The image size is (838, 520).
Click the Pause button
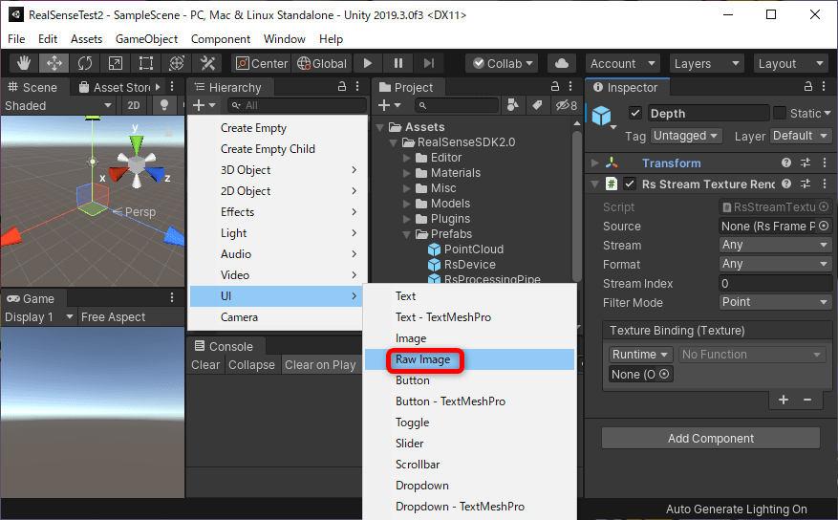coord(398,64)
